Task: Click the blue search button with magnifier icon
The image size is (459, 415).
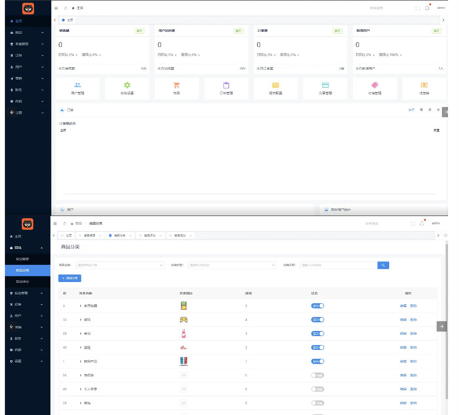Action: coord(383,265)
